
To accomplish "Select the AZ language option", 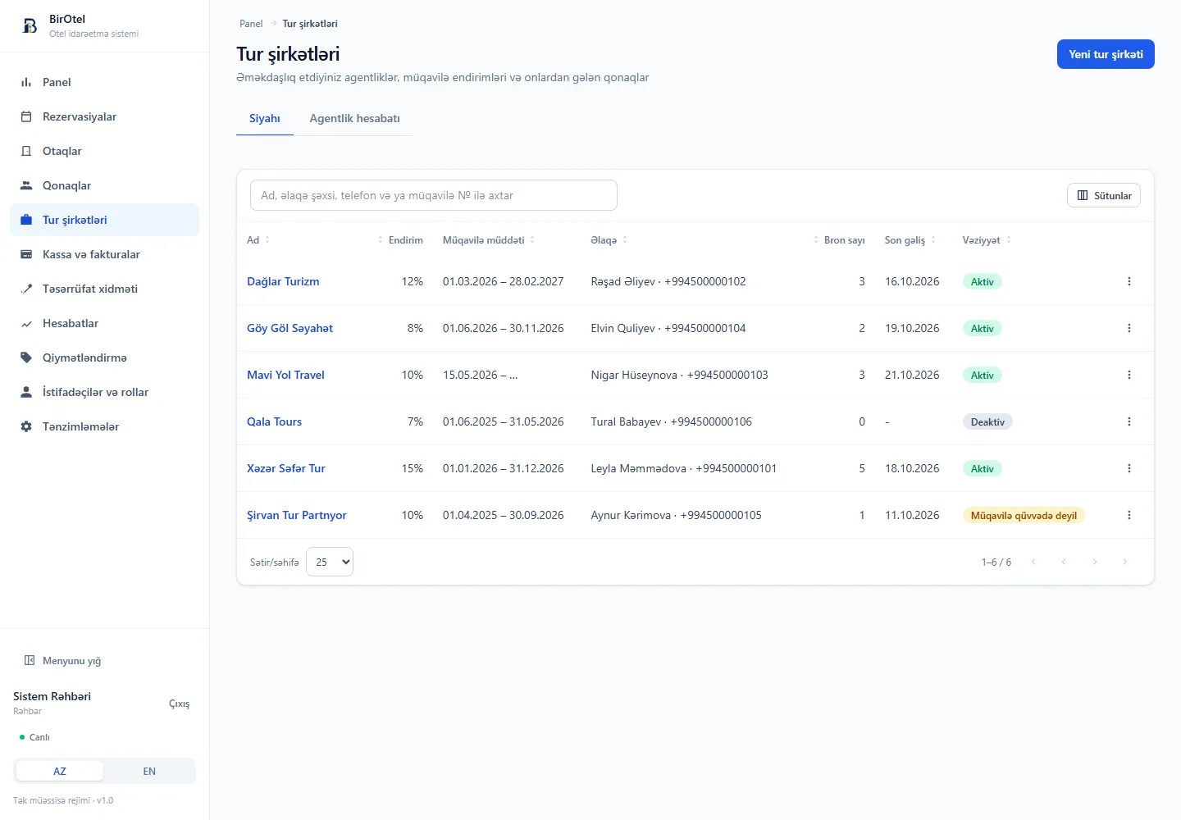I will (60, 771).
